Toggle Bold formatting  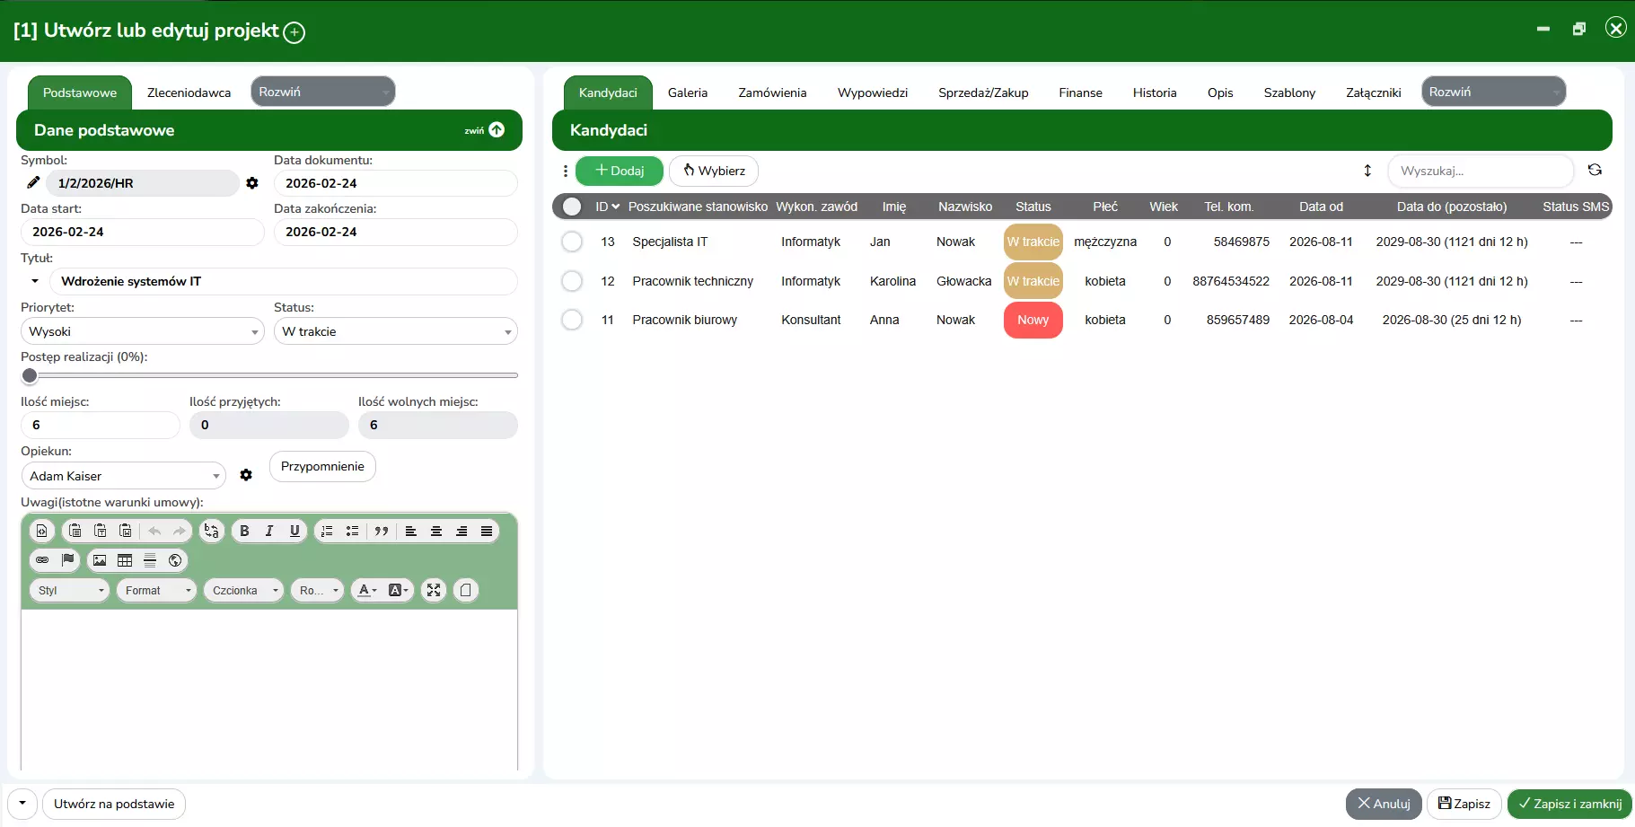pyautogui.click(x=244, y=531)
